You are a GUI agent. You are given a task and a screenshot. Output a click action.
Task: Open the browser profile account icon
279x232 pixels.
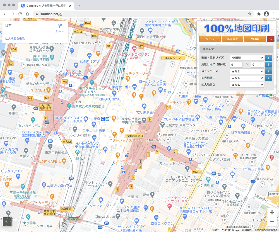(267, 13)
